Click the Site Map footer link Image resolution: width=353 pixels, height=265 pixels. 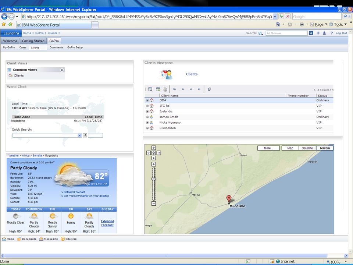[x=69, y=239]
